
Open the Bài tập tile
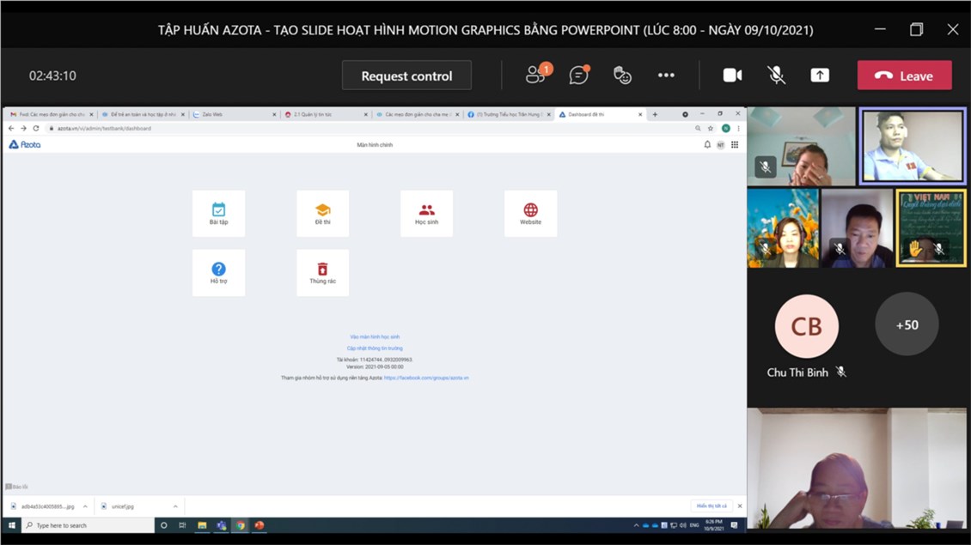pos(218,214)
